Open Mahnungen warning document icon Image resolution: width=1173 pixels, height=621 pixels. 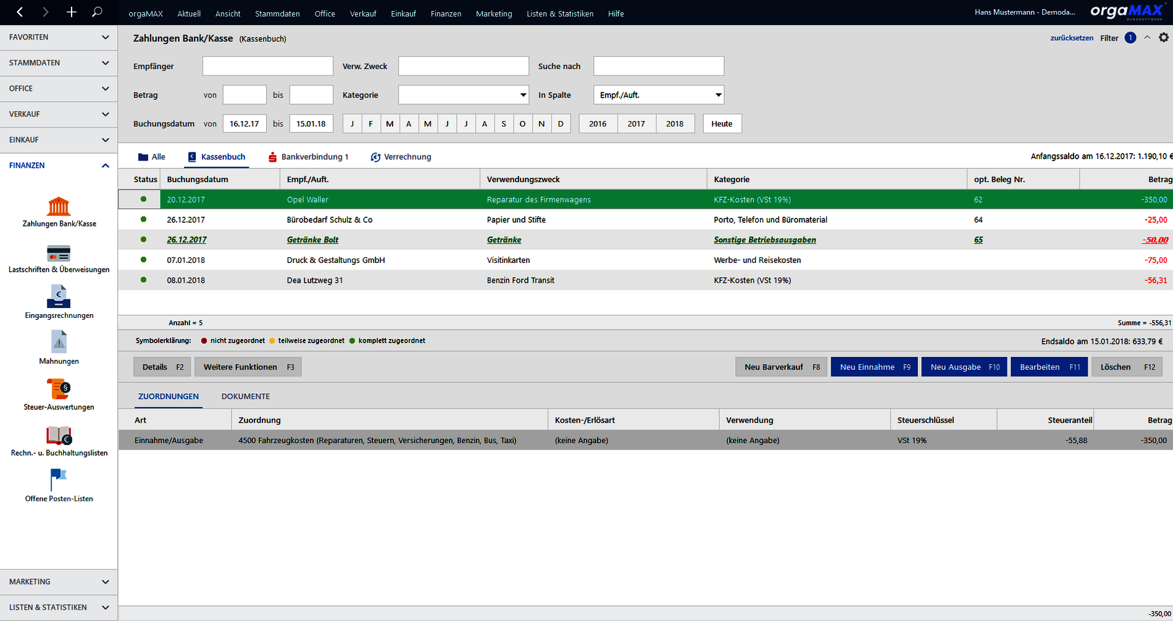point(59,342)
